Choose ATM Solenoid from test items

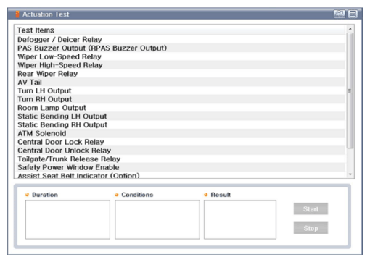point(180,133)
